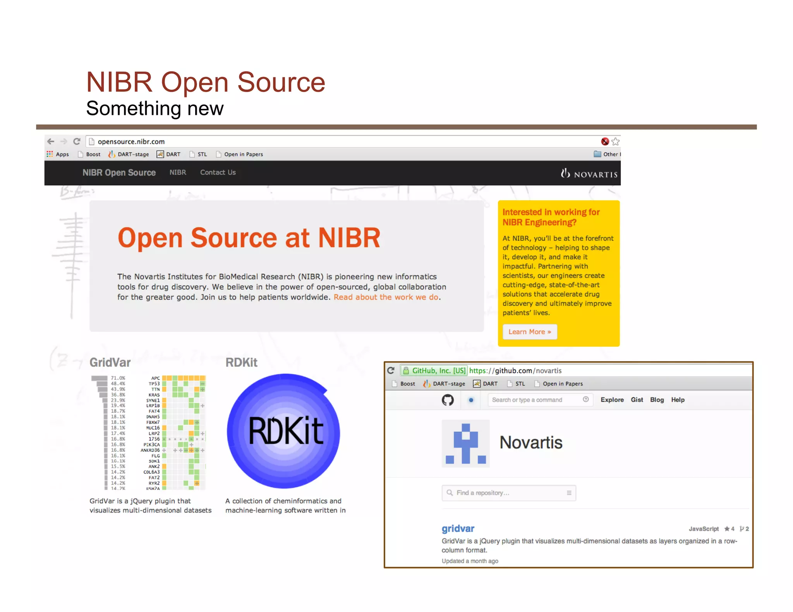Screen dimensions: 793x612
Task: Open Boost bookmark in GitHub window
Action: pyautogui.click(x=403, y=384)
